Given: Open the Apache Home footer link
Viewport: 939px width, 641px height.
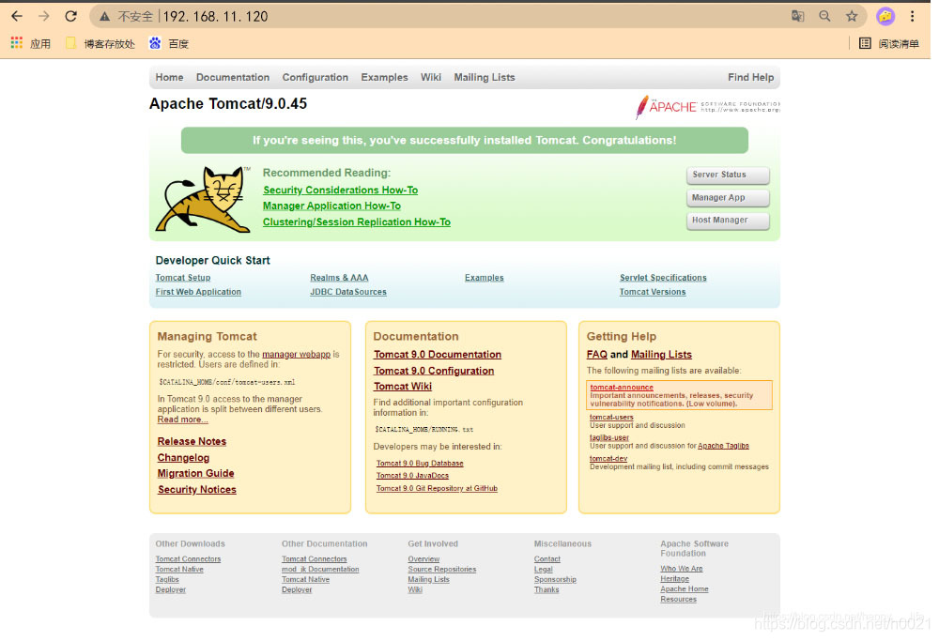Looking at the screenshot, I should click(684, 589).
